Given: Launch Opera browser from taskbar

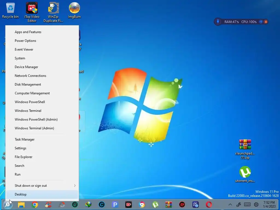Looking at the screenshot, I should tap(209, 205).
